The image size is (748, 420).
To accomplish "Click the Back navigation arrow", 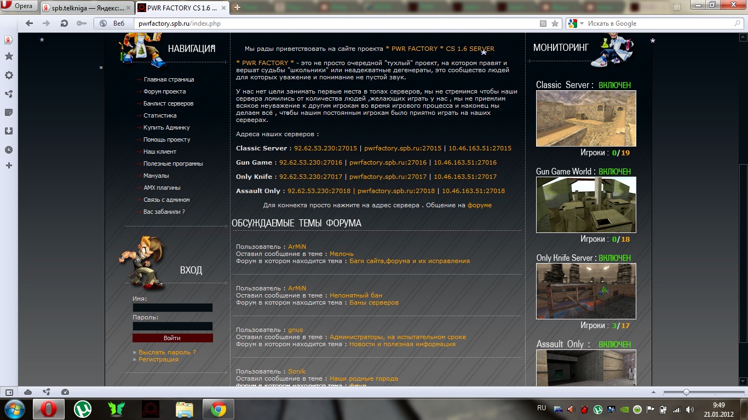I will click(30, 24).
